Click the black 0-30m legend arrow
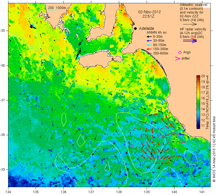 coord(149,37)
